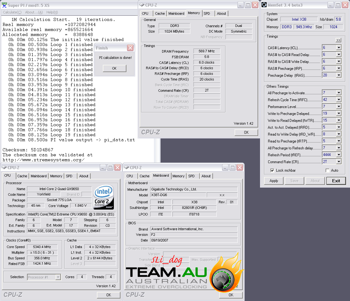Click the CPU-Z Mainboard window title icon

(127, 168)
